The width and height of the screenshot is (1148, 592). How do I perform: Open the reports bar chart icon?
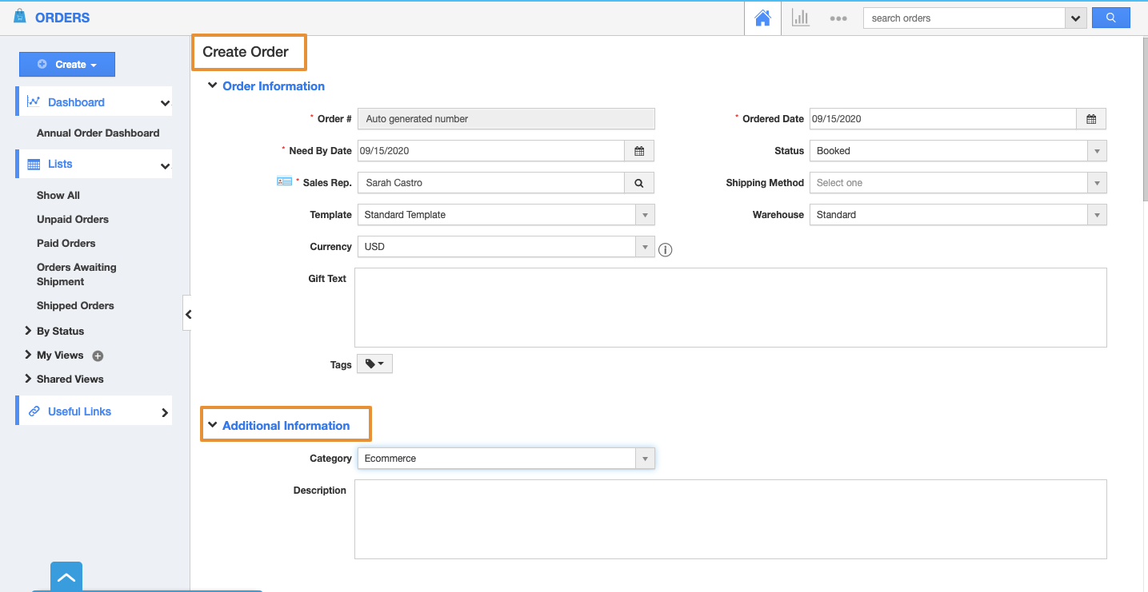pos(800,18)
